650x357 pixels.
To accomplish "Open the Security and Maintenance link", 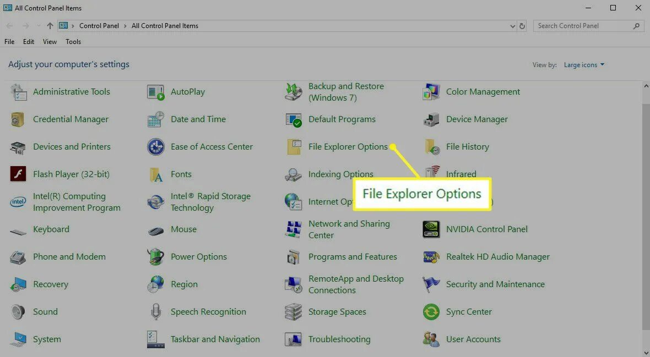I will pyautogui.click(x=495, y=284).
